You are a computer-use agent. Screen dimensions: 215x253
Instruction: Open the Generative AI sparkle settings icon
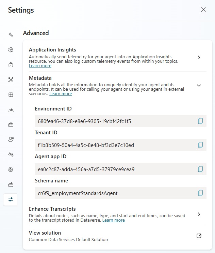pos(11,35)
